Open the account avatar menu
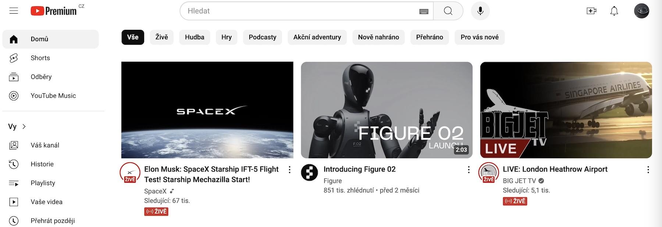Screen dimensions: 662x227 pos(641,11)
